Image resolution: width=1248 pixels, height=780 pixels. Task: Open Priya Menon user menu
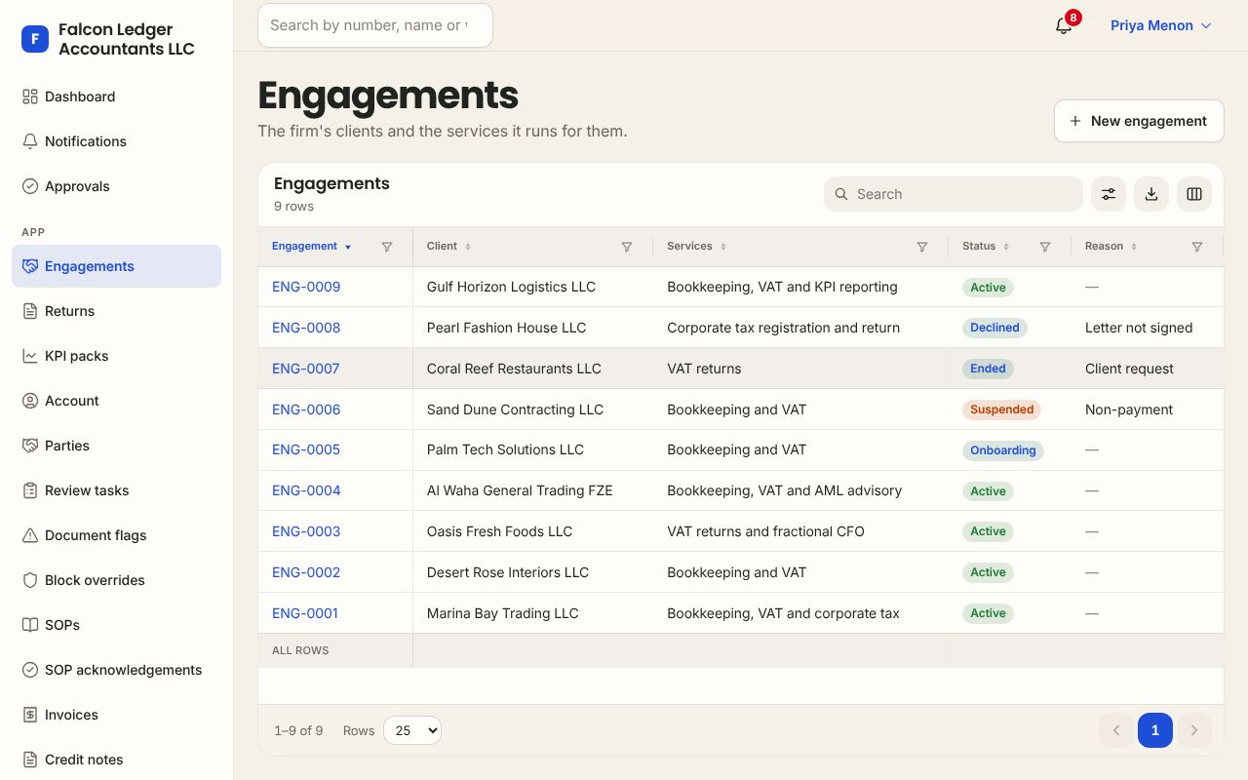click(x=1160, y=25)
